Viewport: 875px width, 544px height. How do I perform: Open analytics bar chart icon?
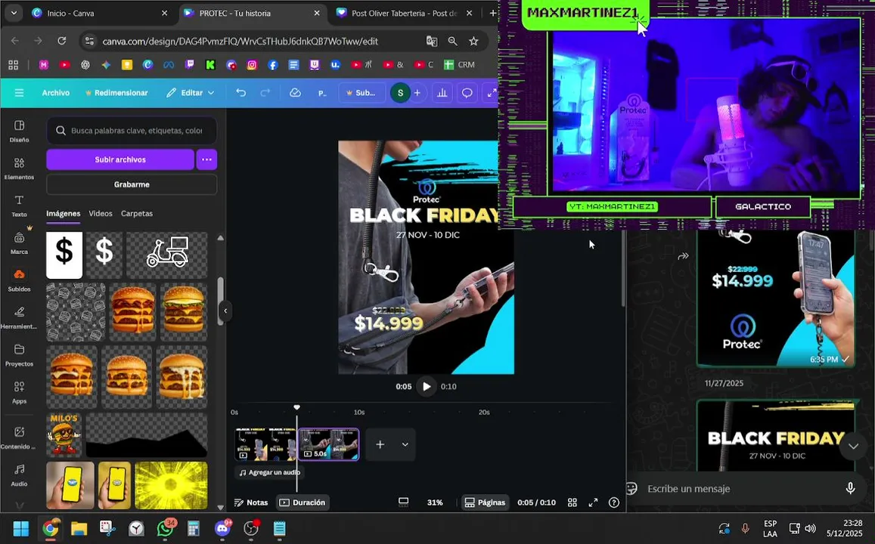click(x=442, y=92)
